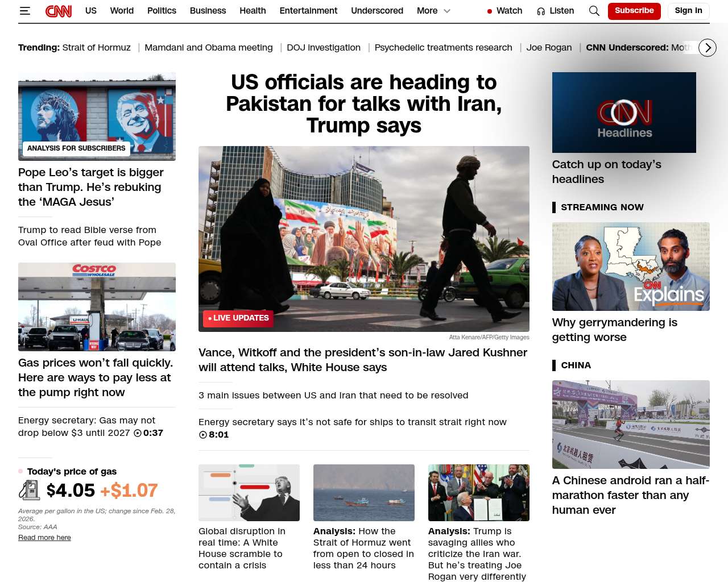This screenshot has height=582, width=728.
Task: Play the 8:01 Energy secretary video
Action: pos(203,435)
